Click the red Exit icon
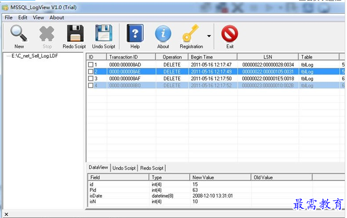347x218 pixels. point(230,33)
